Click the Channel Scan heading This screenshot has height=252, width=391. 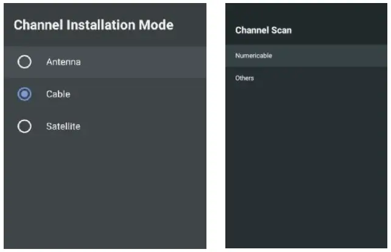coord(263,30)
